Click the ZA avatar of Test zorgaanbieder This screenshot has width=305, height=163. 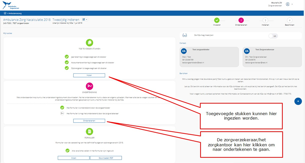pyautogui.click(x=184, y=51)
